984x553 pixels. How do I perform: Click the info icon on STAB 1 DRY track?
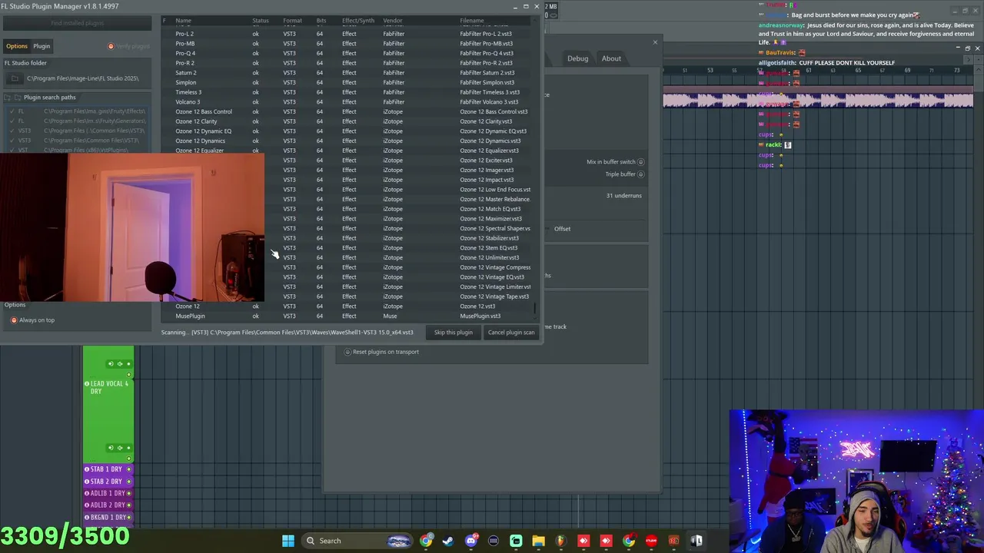87,469
